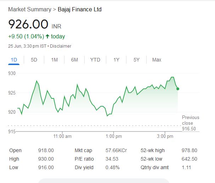Show the 1M price history tab
The image size is (215, 183).
54,60
